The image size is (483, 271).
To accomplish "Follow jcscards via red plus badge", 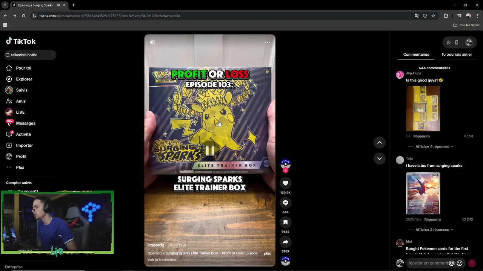I will pos(285,171).
